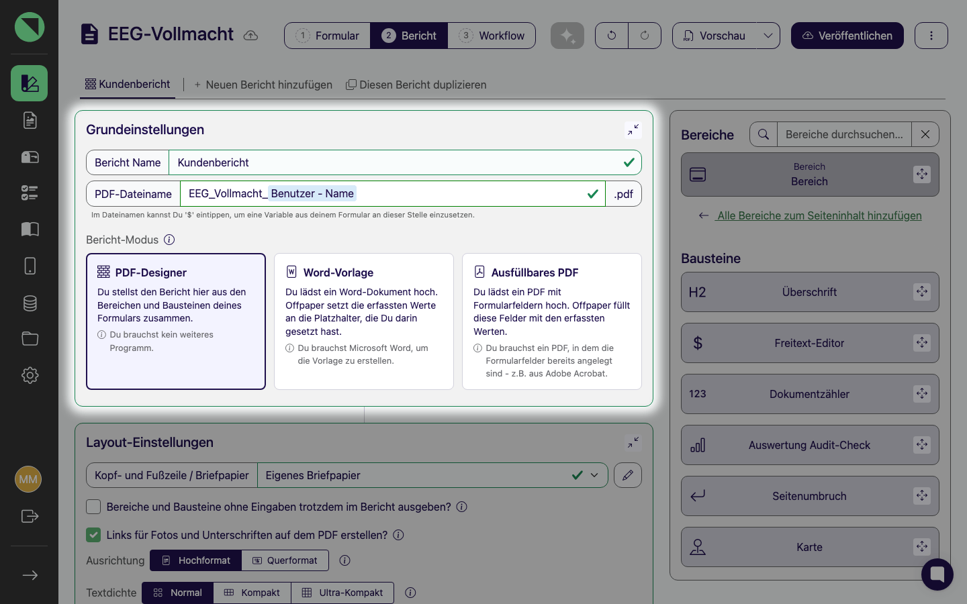Viewport: 967px width, 604px height.
Task: Click info icon next to Ausrichtung
Action: [x=345, y=560]
